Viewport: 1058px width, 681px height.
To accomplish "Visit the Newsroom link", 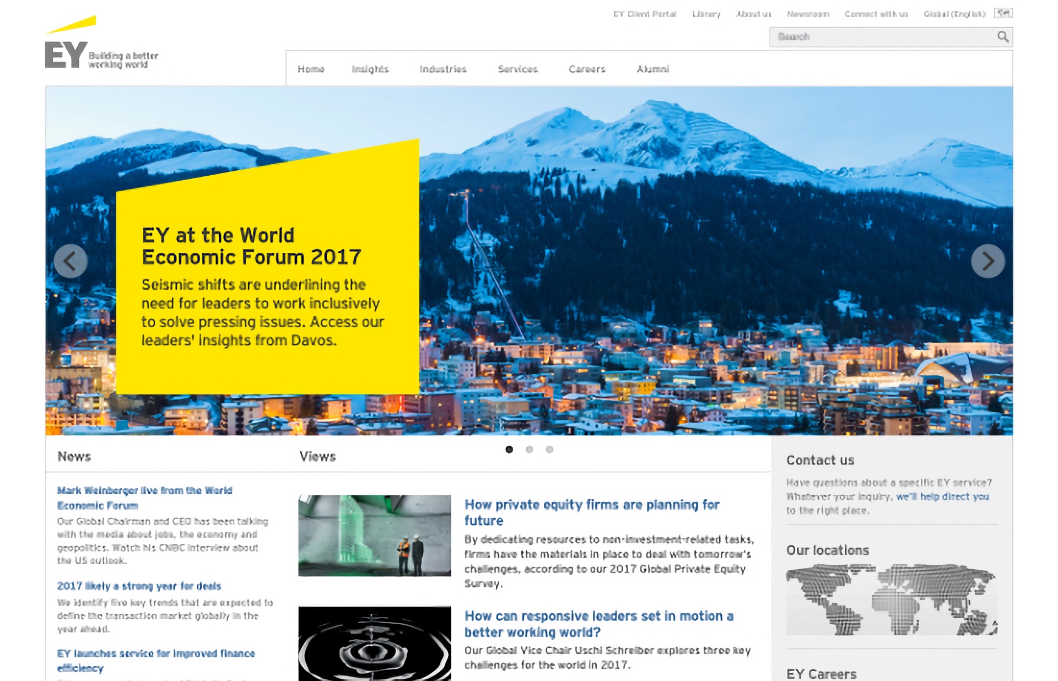I will coord(808,14).
